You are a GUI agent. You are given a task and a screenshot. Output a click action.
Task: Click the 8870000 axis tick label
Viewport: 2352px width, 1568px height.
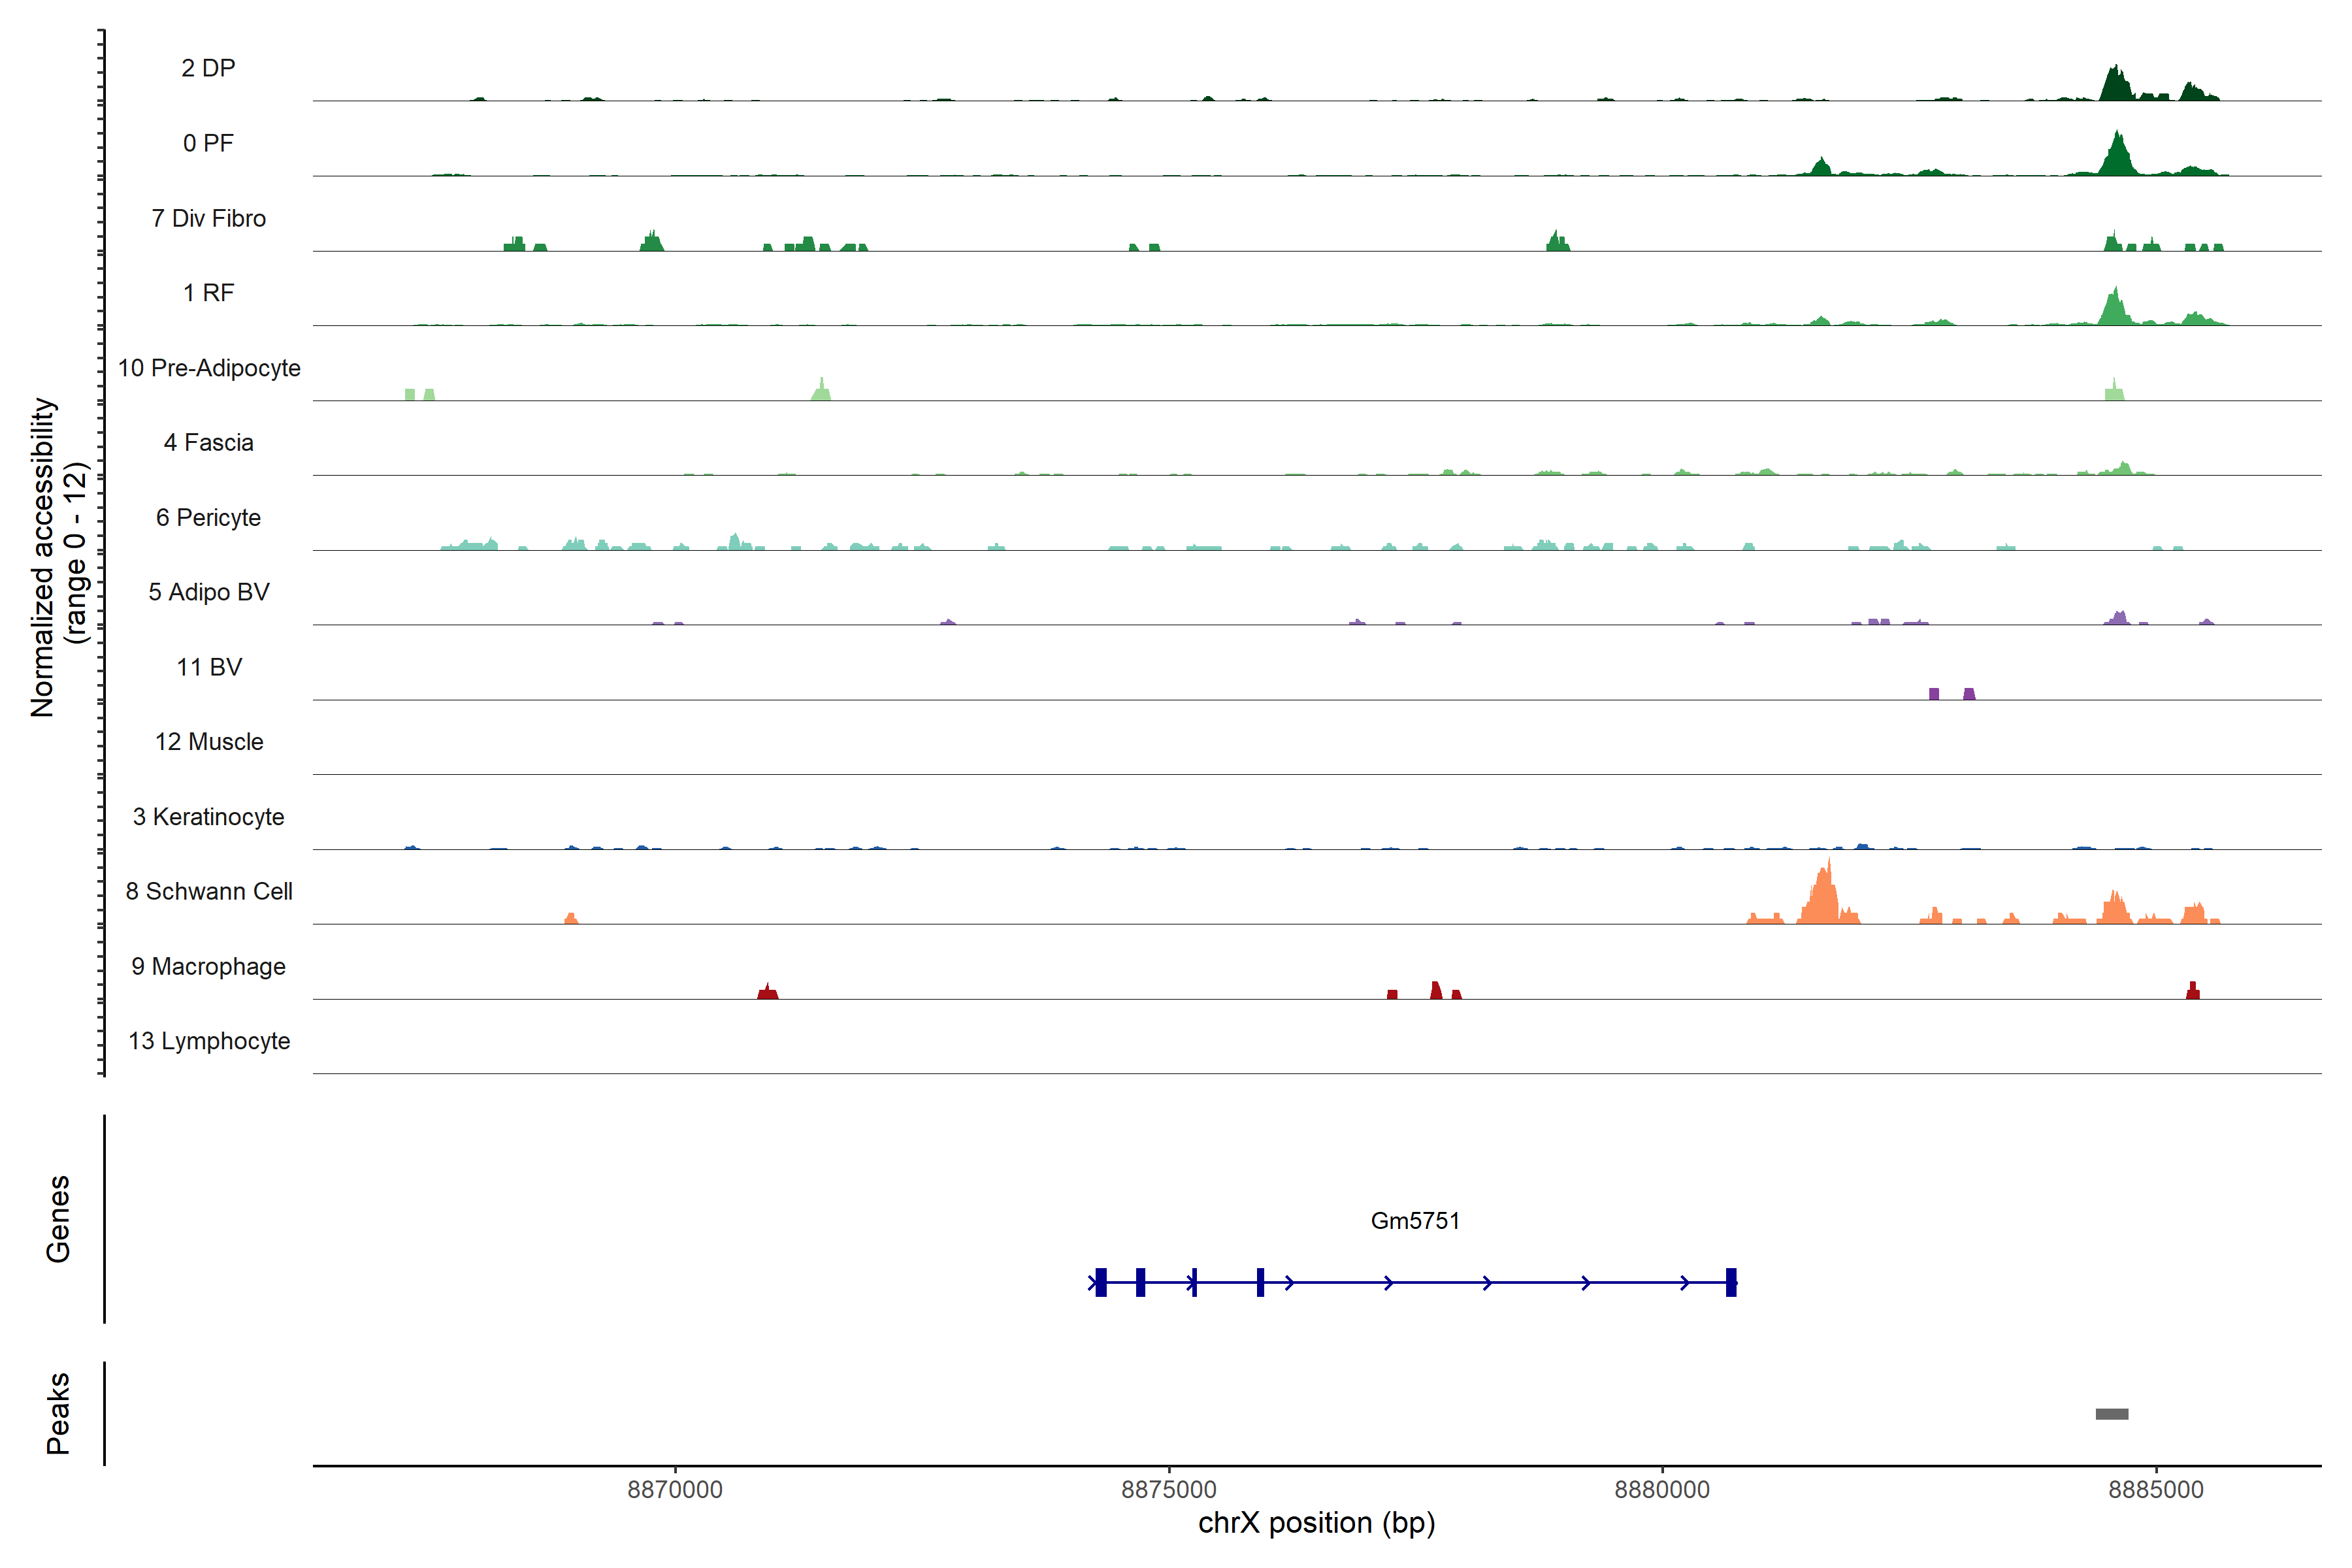(x=674, y=1489)
